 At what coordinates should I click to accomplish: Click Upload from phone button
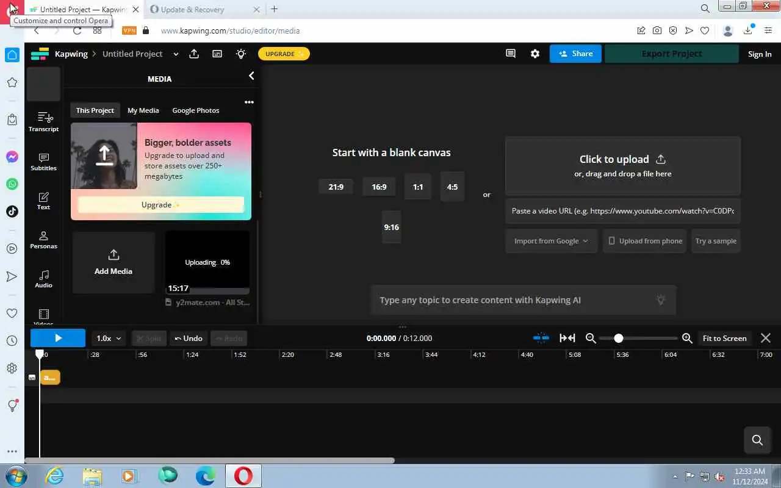(x=645, y=241)
